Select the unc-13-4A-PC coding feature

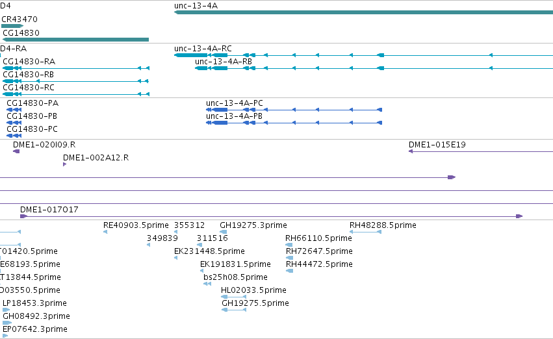coord(294,110)
